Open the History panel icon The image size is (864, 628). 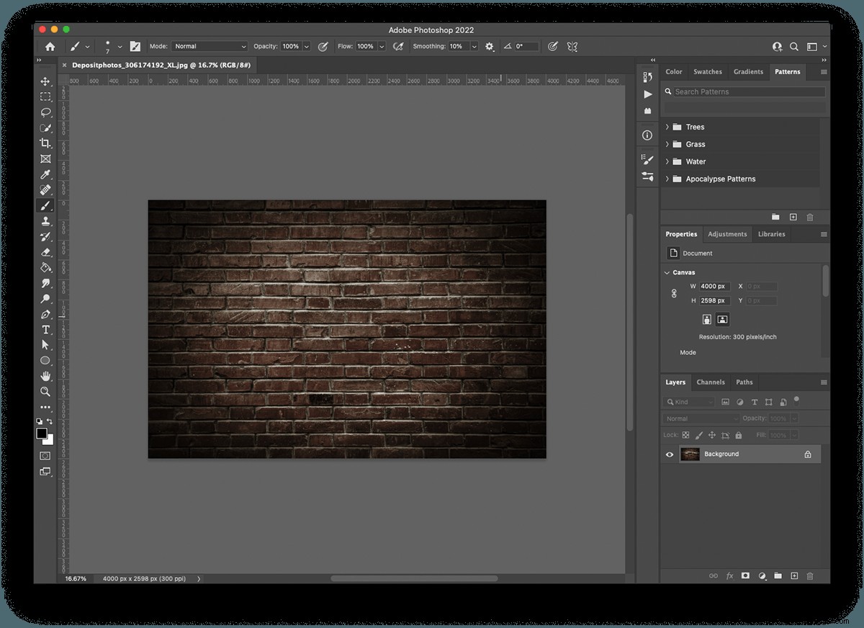coord(647,78)
